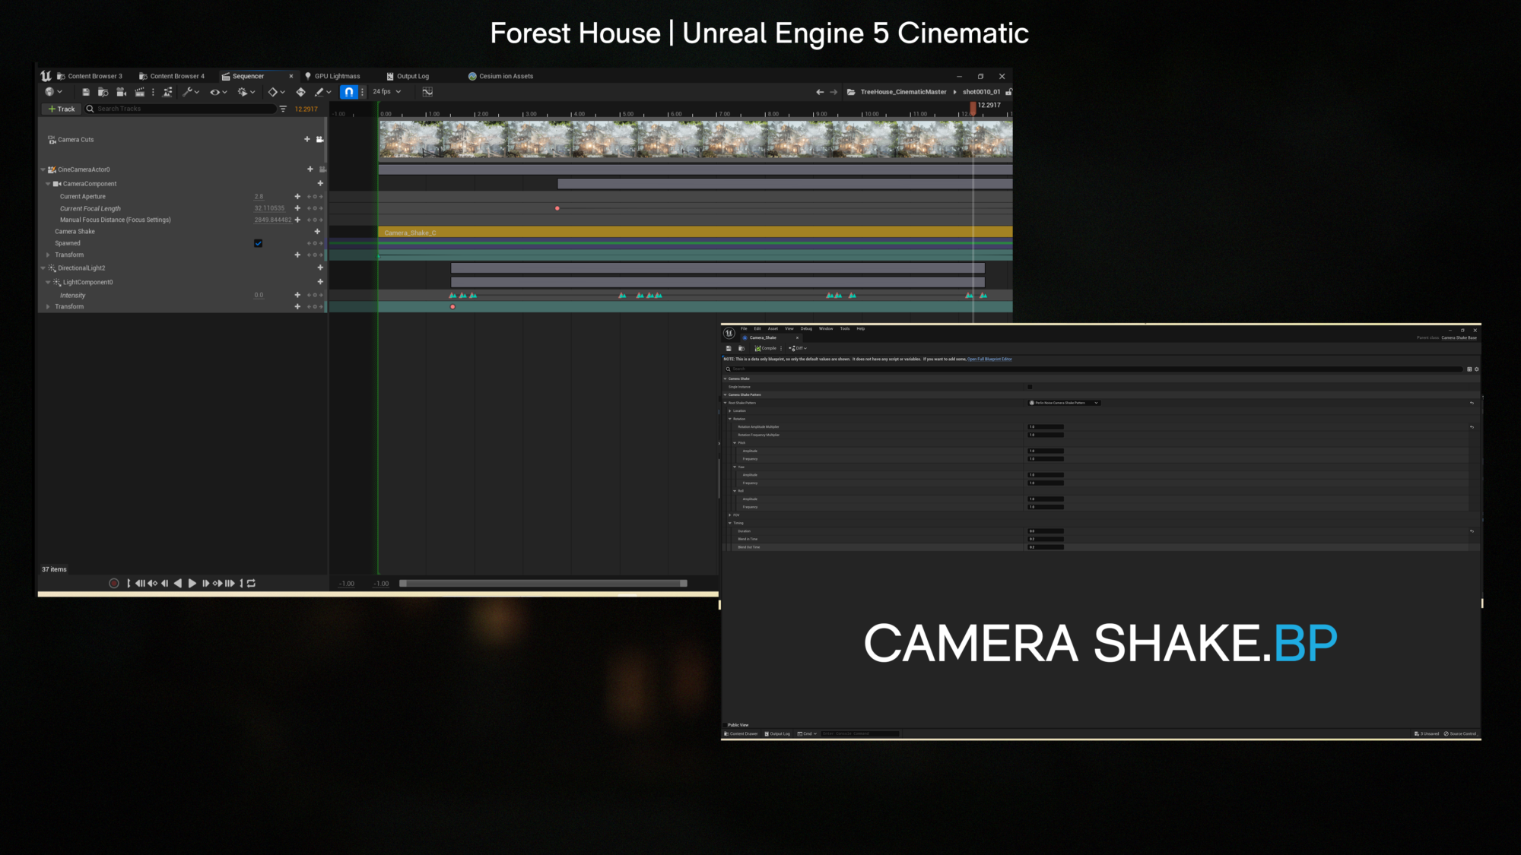
Task: Open the Render Movie clapperboard icon
Action: [139, 92]
